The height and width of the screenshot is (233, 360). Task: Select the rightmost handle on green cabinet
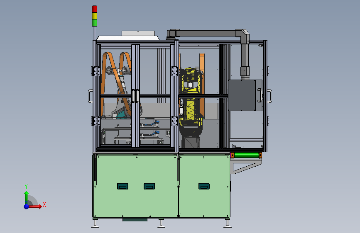coord(204,186)
